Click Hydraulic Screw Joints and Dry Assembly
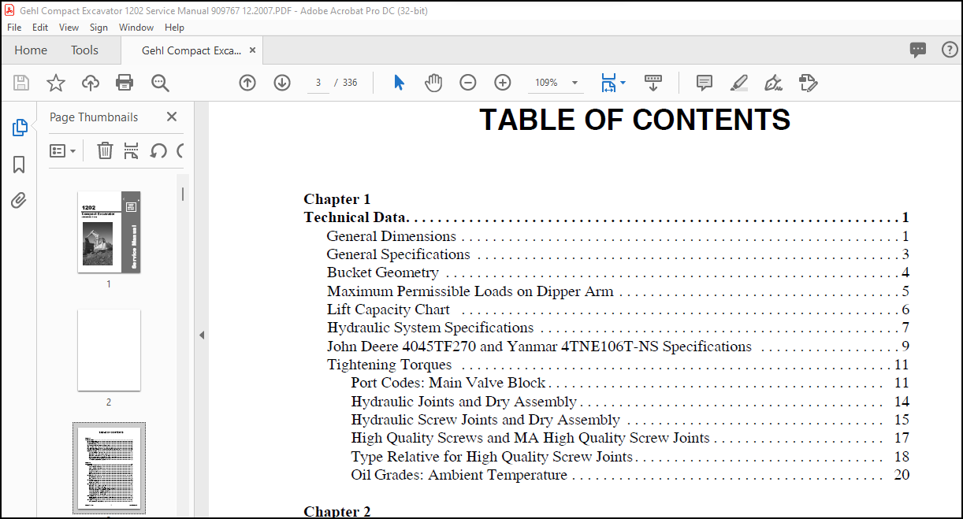The image size is (963, 519). point(630,420)
